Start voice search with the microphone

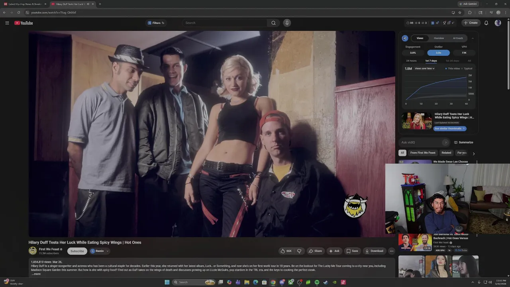[x=286, y=23]
